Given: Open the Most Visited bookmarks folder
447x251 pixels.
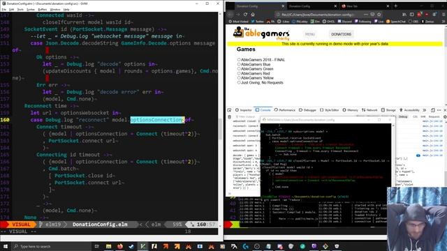Looking at the screenshot, I should pyautogui.click(x=238, y=22).
